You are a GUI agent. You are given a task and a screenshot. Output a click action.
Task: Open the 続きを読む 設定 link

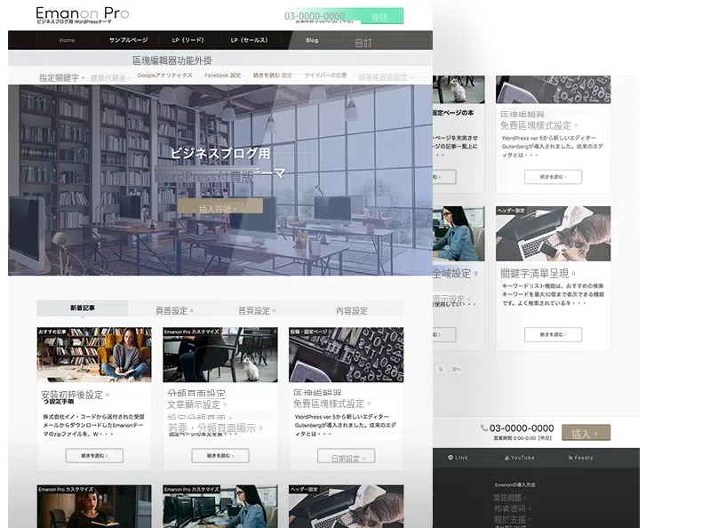(273, 76)
